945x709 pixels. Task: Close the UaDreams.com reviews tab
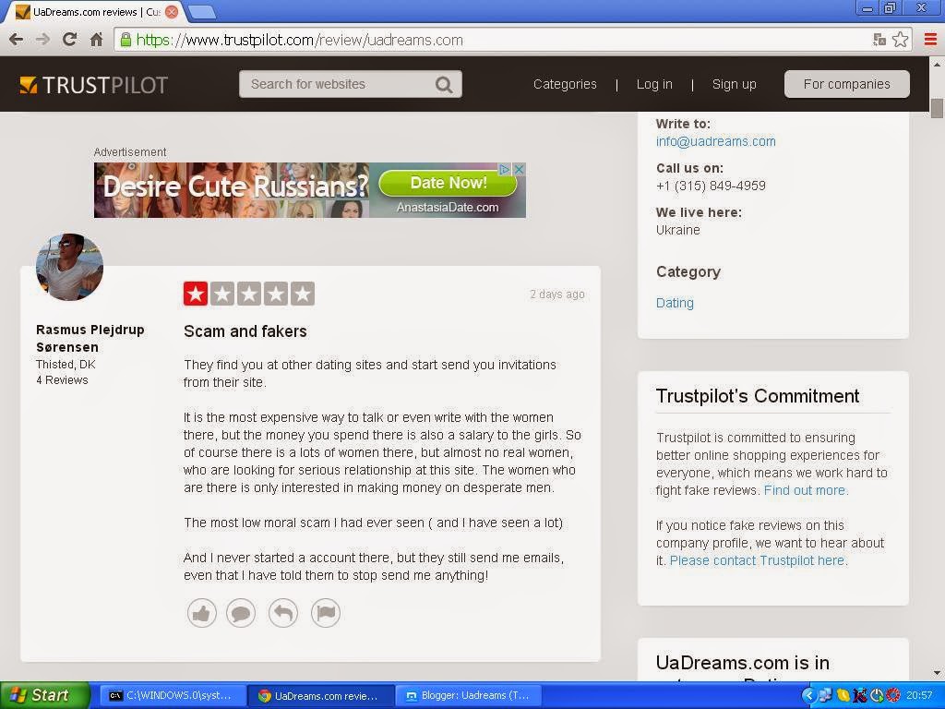pos(172,11)
